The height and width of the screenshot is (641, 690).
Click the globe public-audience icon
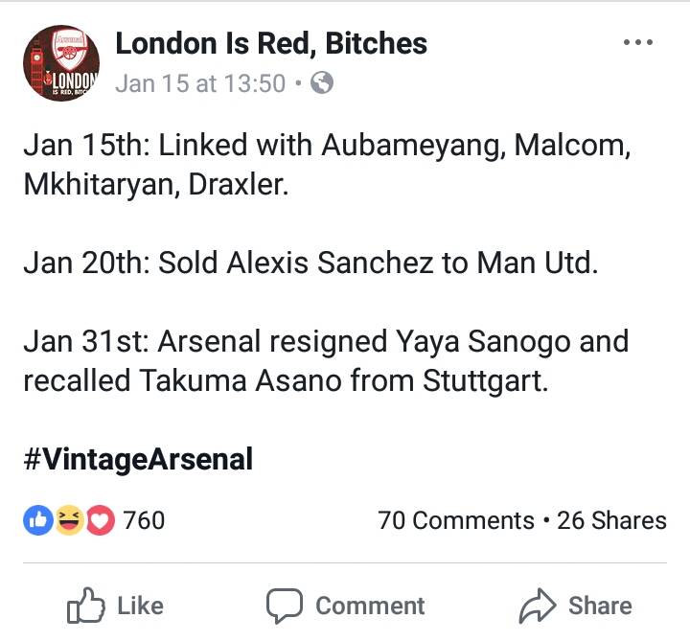coord(323,84)
